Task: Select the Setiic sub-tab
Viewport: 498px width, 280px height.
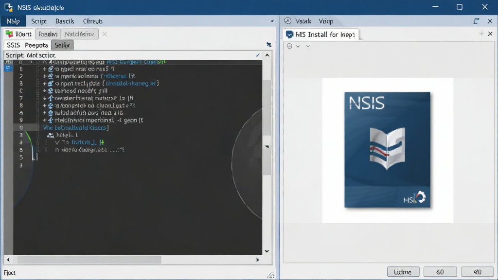Action: (x=62, y=45)
